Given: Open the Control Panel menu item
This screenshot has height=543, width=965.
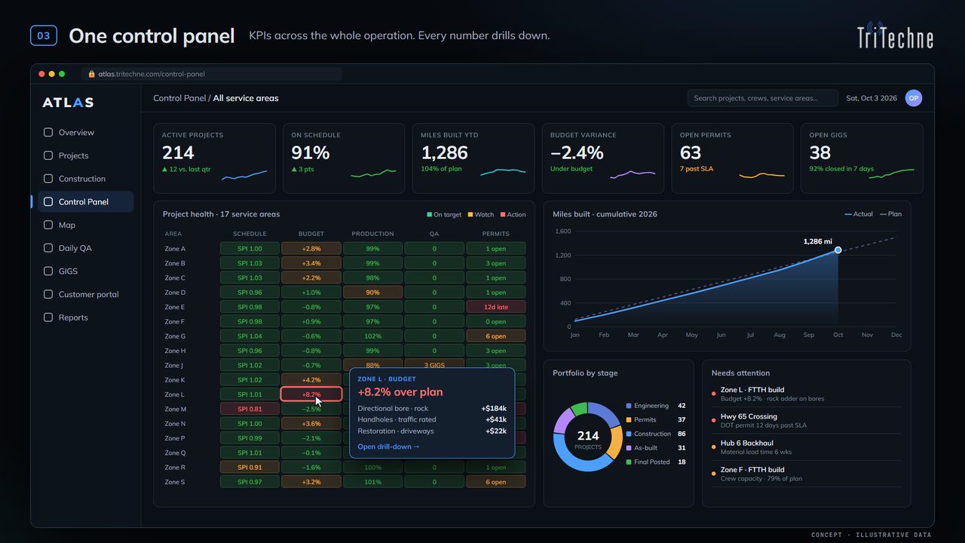Looking at the screenshot, I should (x=85, y=201).
